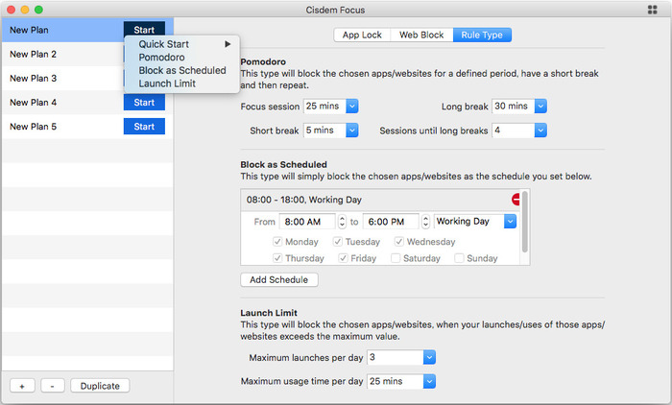Click the From time stepper arrows
Viewport: 672px width, 405px height.
click(342, 222)
